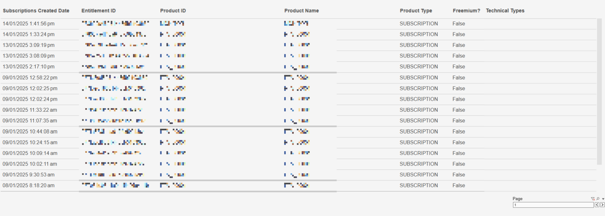Select the 14/01/2025 1:41:56 pm date cell

pyautogui.click(x=29, y=24)
